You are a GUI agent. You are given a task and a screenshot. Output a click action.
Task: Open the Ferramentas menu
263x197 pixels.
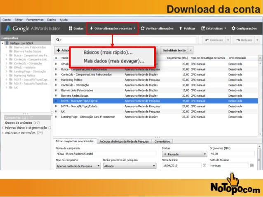pos(35,20)
